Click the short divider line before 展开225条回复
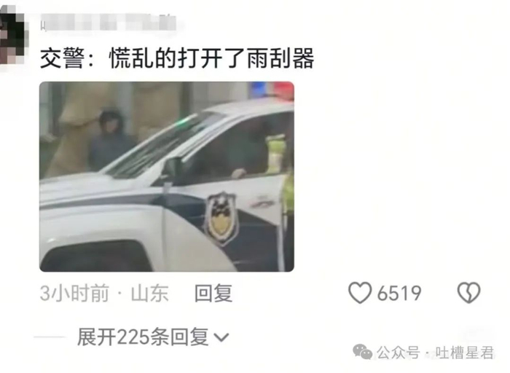 tap(50, 337)
